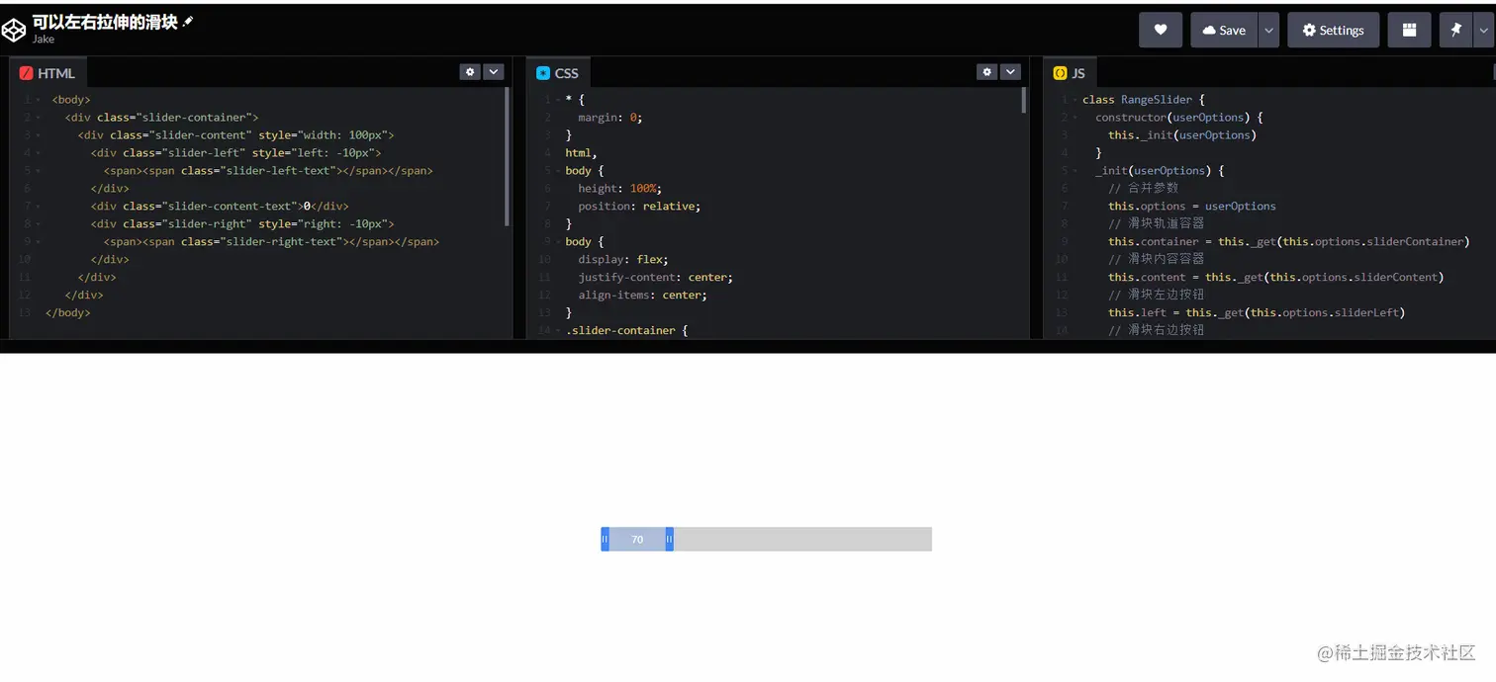Screen dimensions: 1496x682
Task: Expand the Save button dropdown
Action: point(1267,30)
